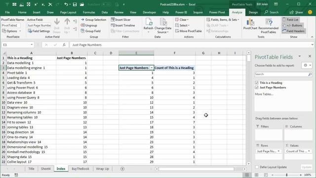Image resolution: width=316 pixels, height=178 pixels.
Task: Toggle the Field List button
Action: (x=291, y=20)
